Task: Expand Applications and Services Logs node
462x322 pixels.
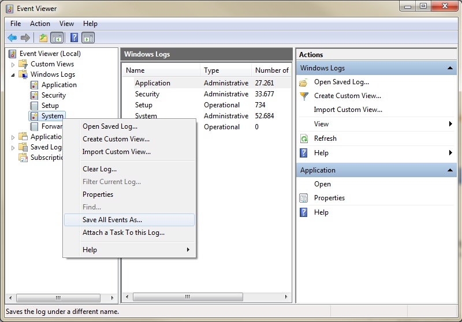Action: pos(13,137)
